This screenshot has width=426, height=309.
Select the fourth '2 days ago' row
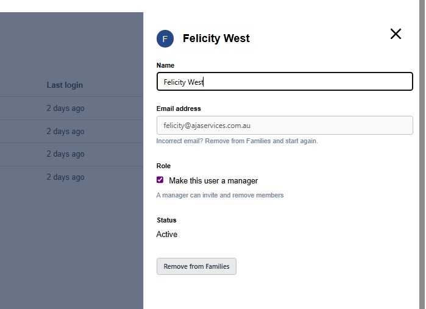[x=65, y=177]
